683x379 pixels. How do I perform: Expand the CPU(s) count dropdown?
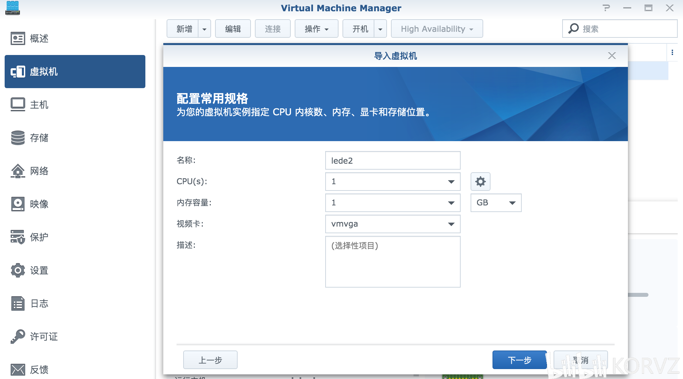tap(451, 182)
